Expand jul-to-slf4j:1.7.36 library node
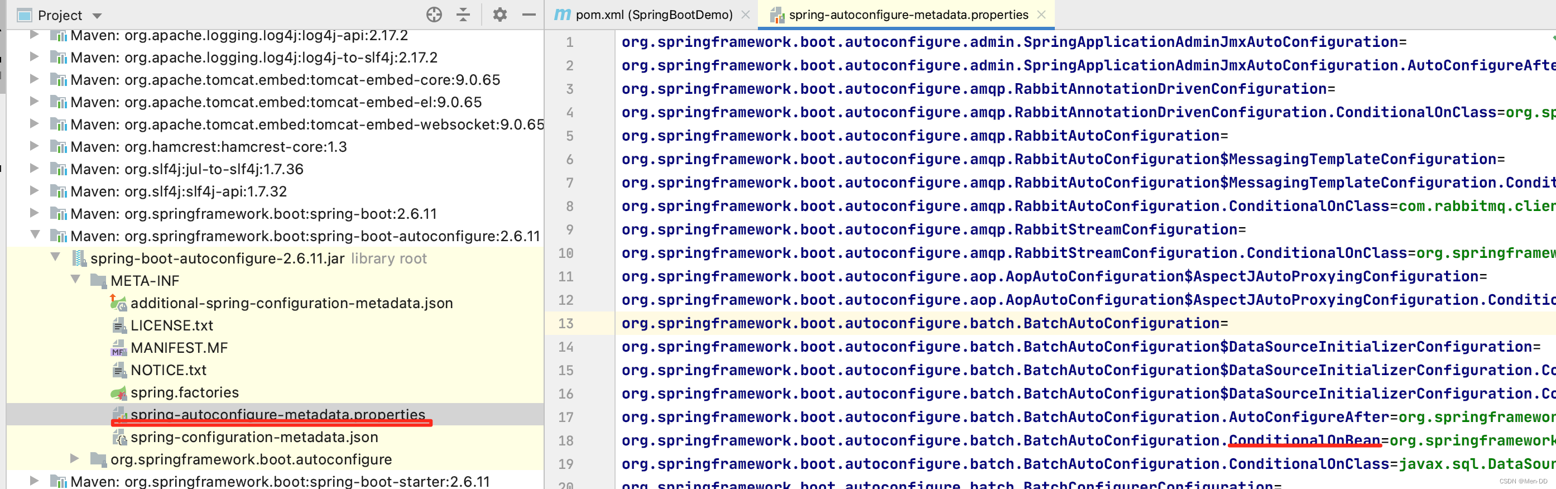The width and height of the screenshot is (1556, 489). point(35,169)
